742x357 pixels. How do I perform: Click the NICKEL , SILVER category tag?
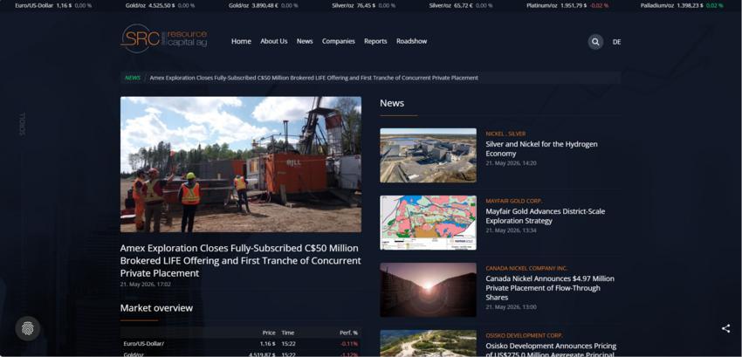[505, 134]
